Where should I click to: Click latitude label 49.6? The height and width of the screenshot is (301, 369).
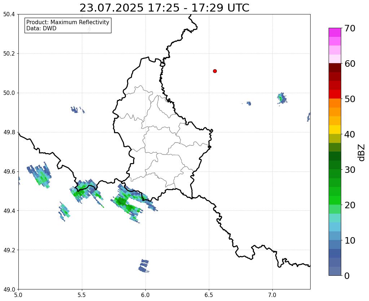point(9,171)
